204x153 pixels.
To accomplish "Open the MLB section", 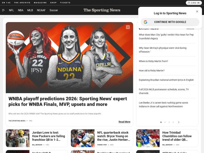I will (30, 10).
